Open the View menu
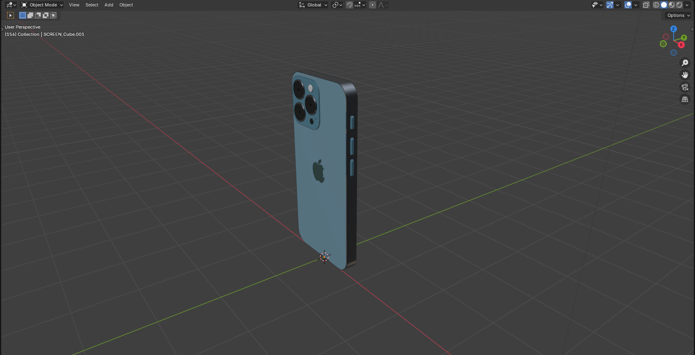 (x=74, y=5)
